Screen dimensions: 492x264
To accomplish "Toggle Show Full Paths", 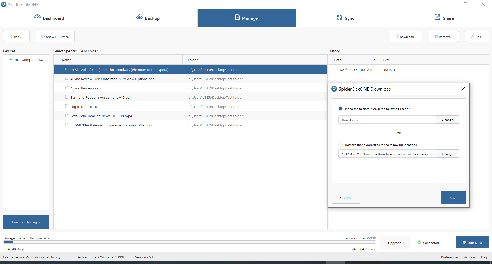I will pyautogui.click(x=55, y=36).
